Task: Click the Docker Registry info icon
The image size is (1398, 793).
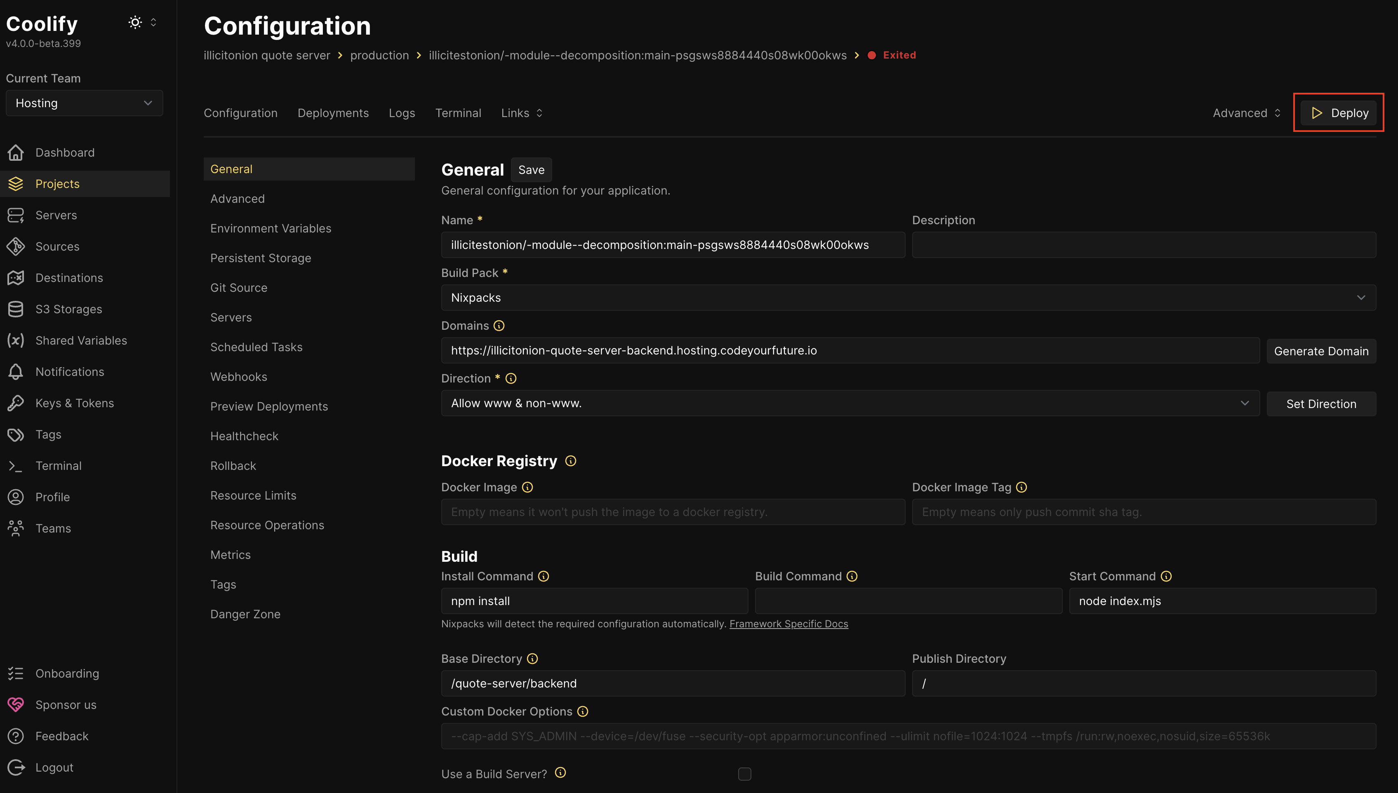Action: [x=570, y=461]
